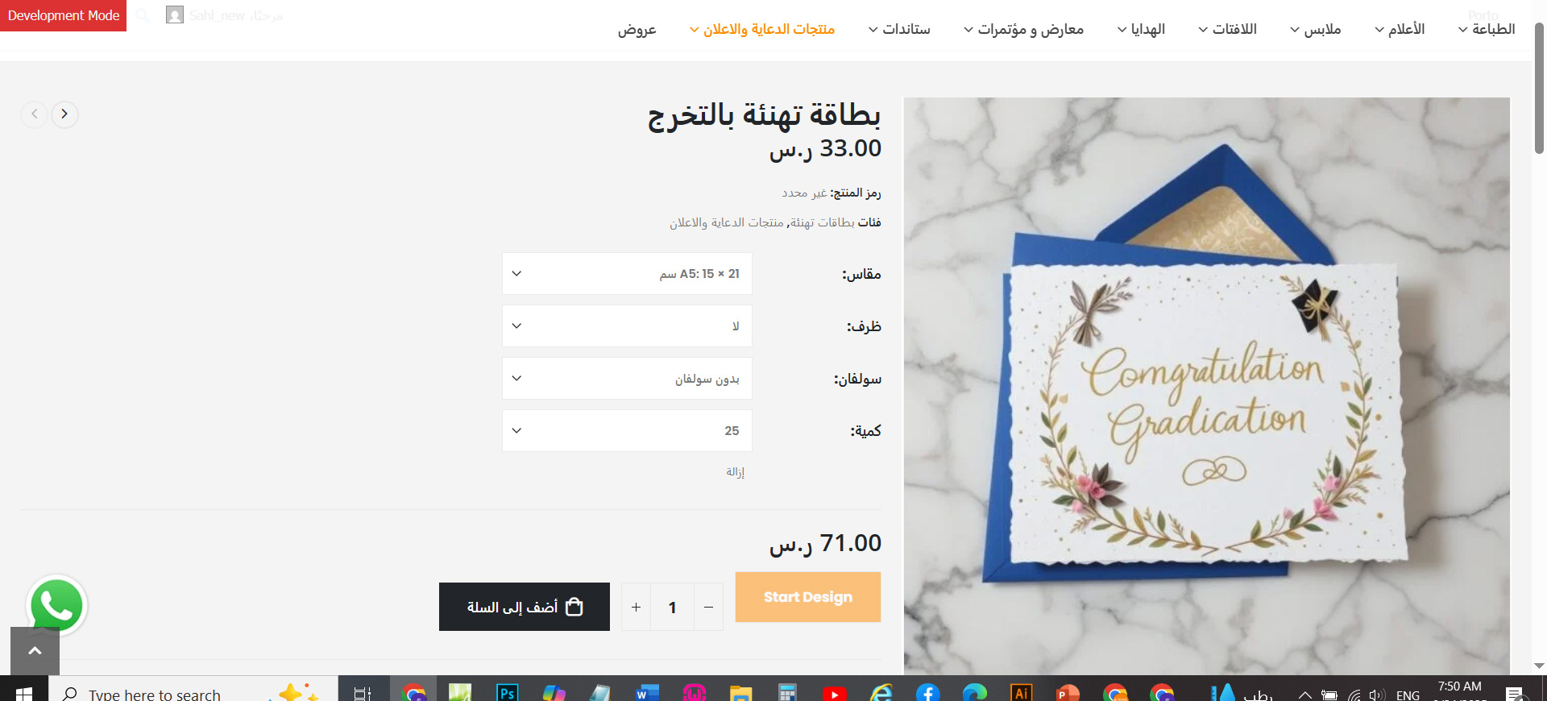Open the سولفان cellophane dropdown

pyautogui.click(x=627, y=379)
